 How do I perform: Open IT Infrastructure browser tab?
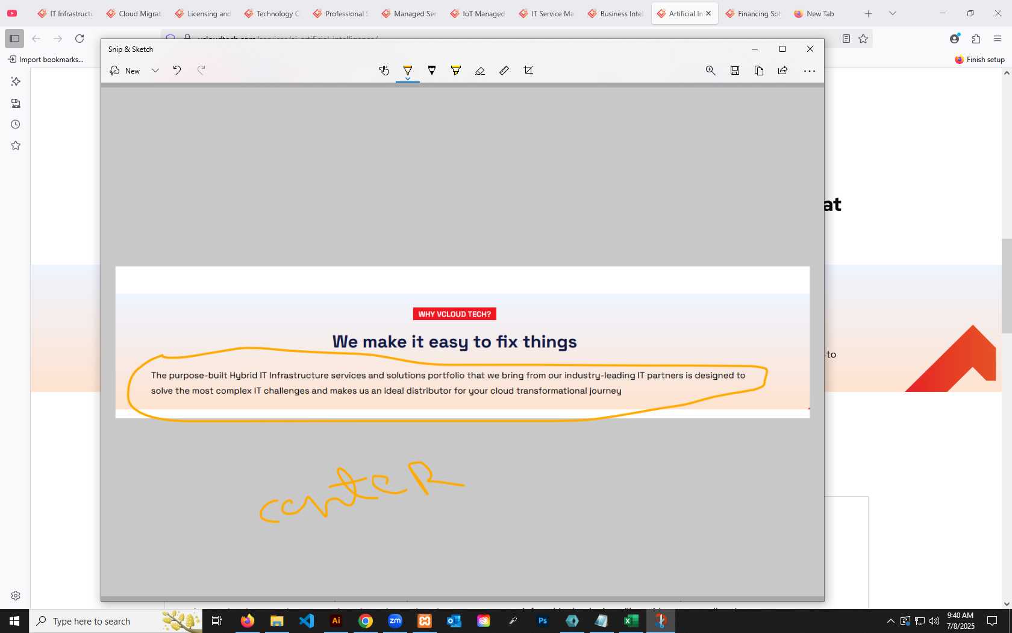pos(65,13)
